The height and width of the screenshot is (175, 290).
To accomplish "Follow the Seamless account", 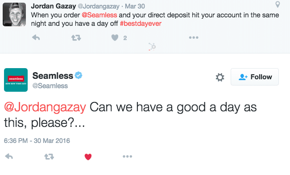I will (x=255, y=77).
